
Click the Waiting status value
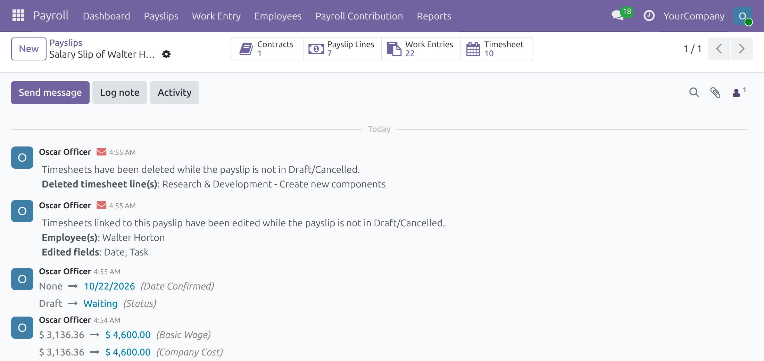tap(100, 304)
